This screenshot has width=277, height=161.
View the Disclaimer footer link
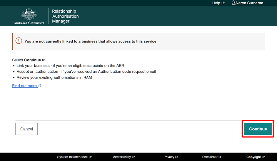(210, 157)
